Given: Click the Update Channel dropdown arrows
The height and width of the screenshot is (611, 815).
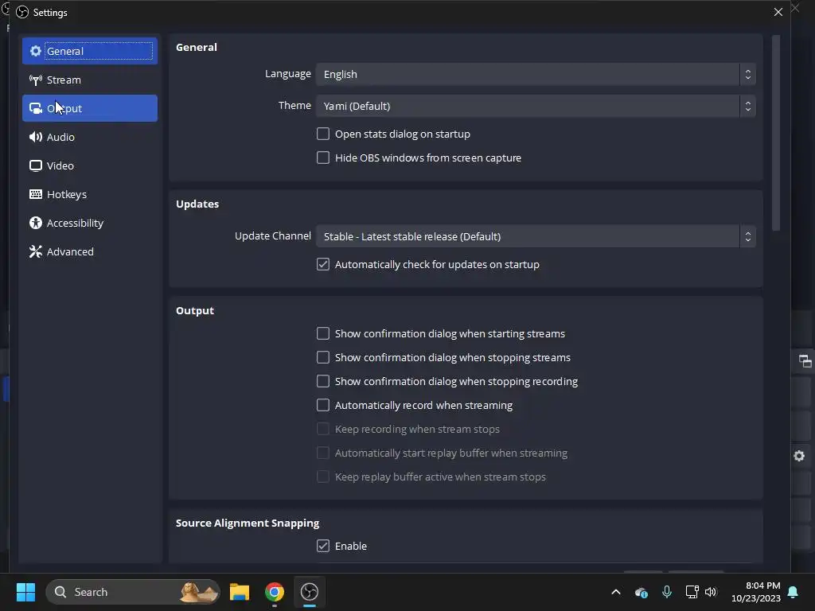Looking at the screenshot, I should click(x=747, y=236).
